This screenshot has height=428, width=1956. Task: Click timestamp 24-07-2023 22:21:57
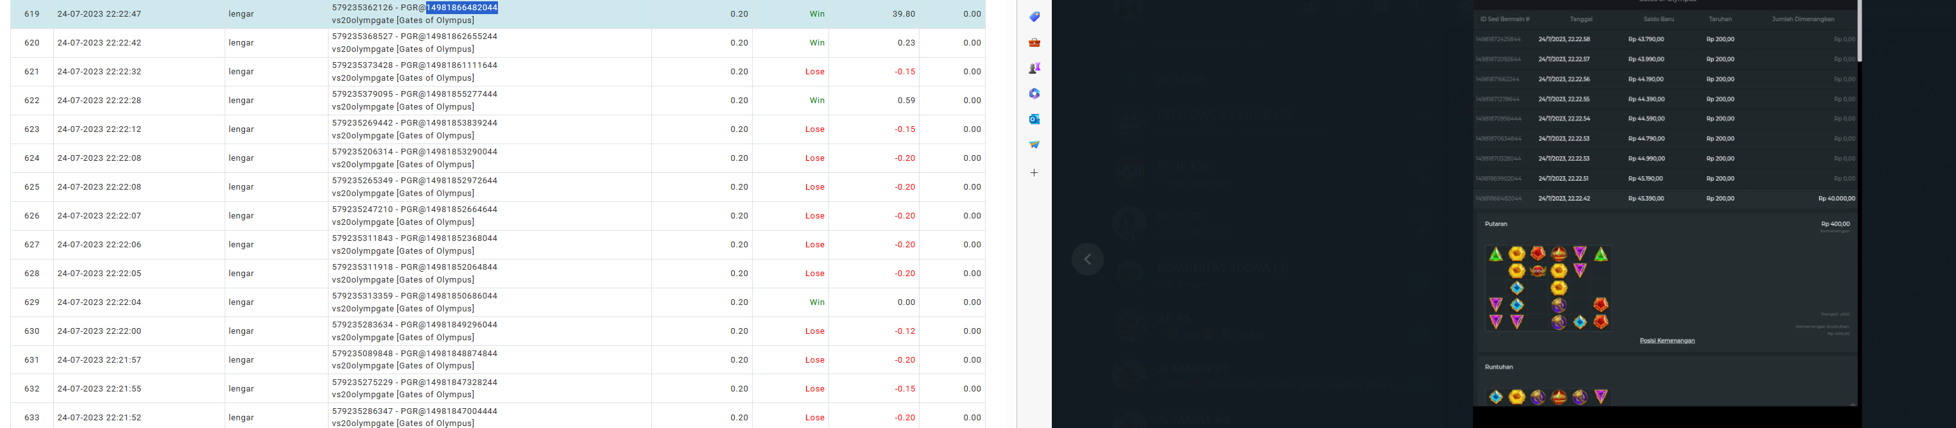click(99, 359)
